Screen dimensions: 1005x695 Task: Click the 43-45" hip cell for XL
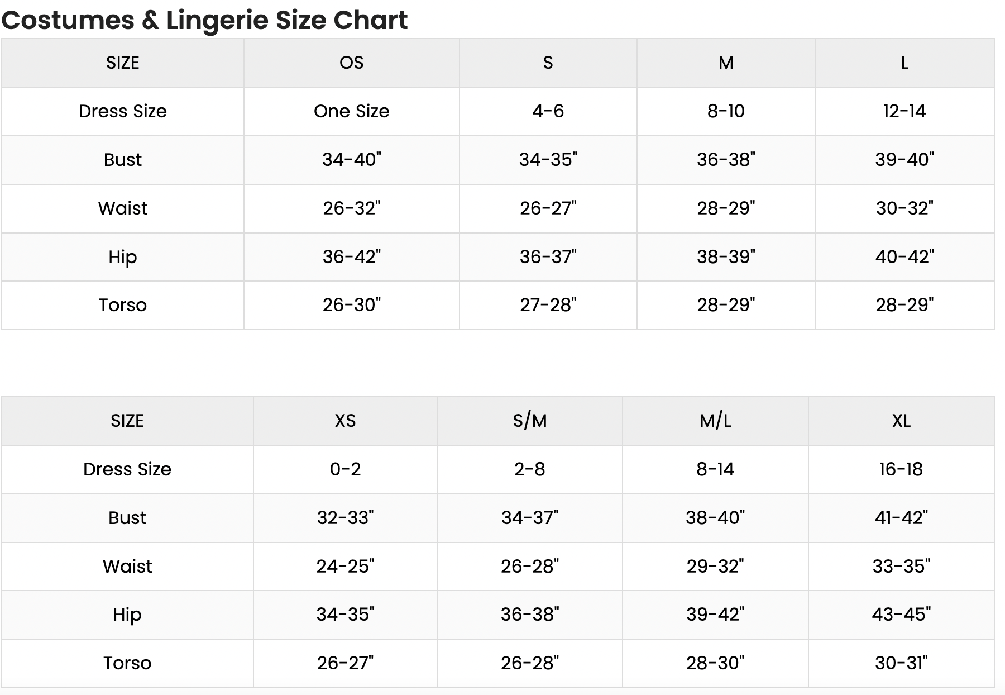(x=901, y=615)
